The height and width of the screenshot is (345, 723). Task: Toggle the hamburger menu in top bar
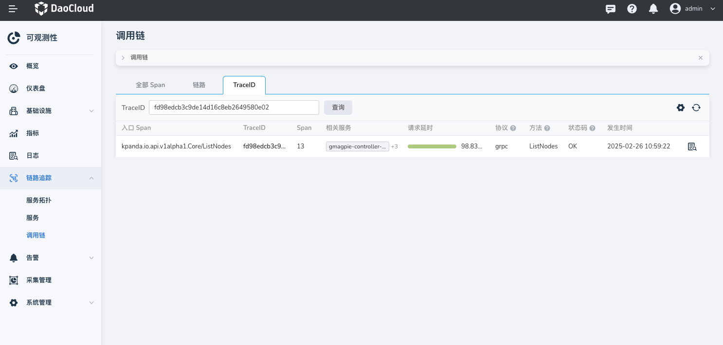tap(13, 9)
